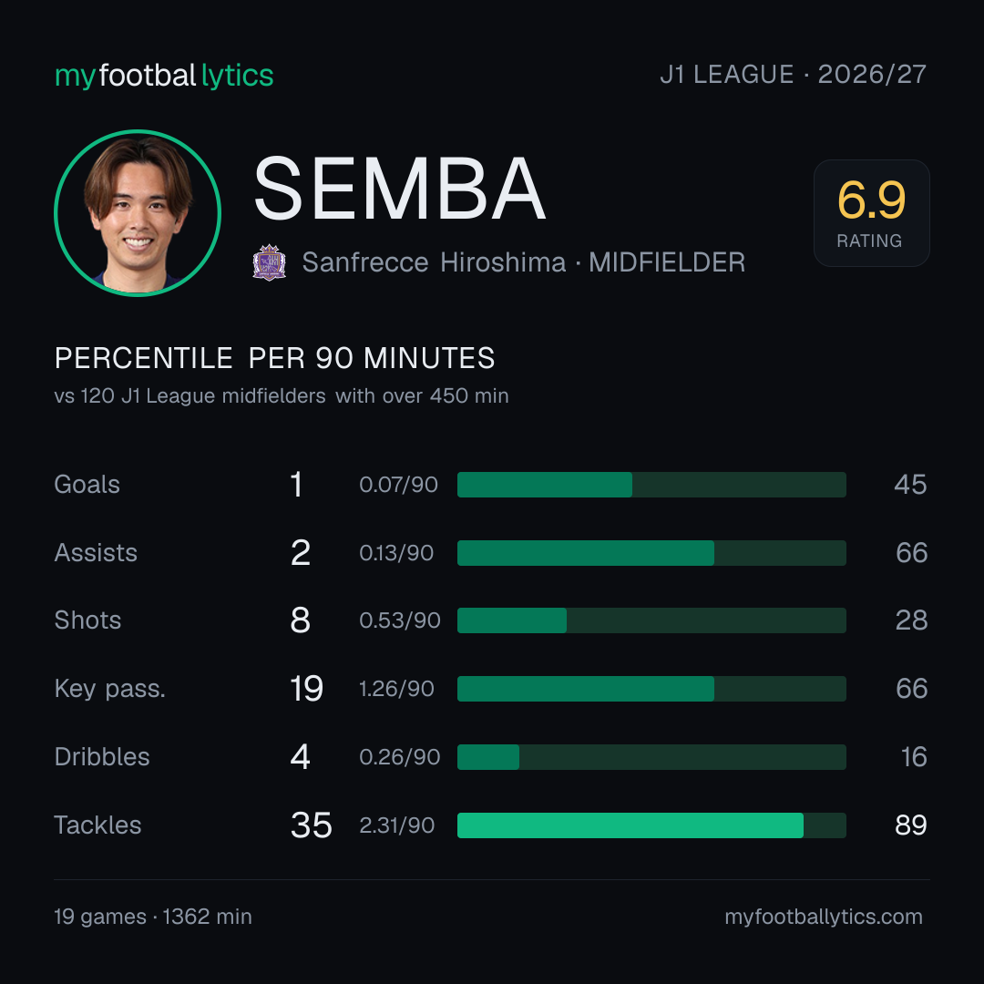
Task: Visit the myfootballytics.com footer link
Action: click(824, 917)
